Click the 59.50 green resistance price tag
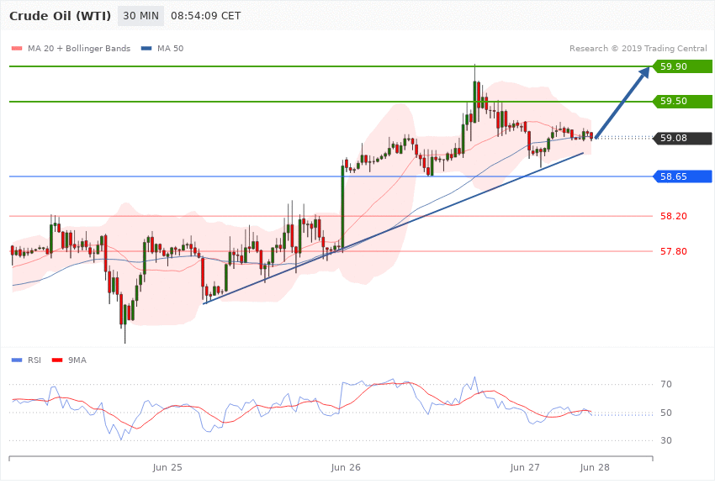This screenshot has width=715, height=484. 682,101
